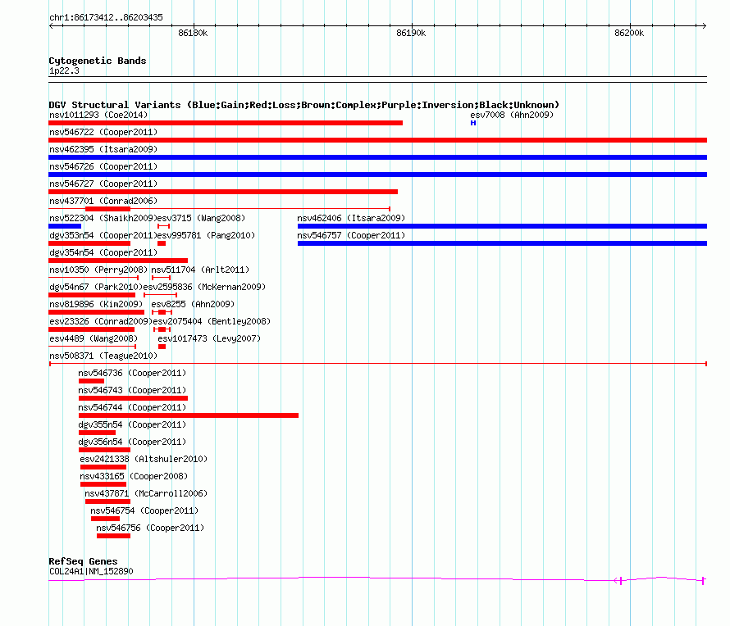Select nsv522304 (Shaikh2009) variant label
The image size is (730, 626).
(102, 218)
